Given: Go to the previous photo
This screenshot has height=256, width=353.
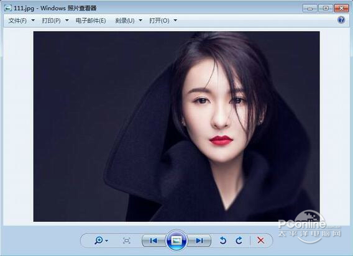Looking at the screenshot, I should point(154,240).
